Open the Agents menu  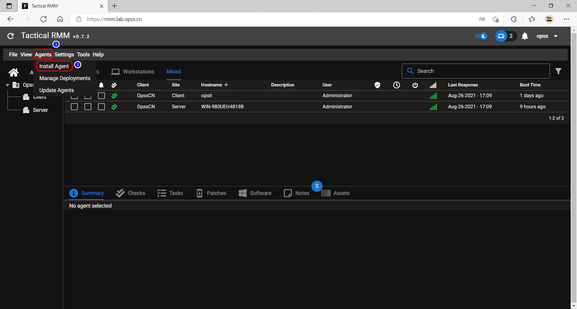pyautogui.click(x=43, y=55)
